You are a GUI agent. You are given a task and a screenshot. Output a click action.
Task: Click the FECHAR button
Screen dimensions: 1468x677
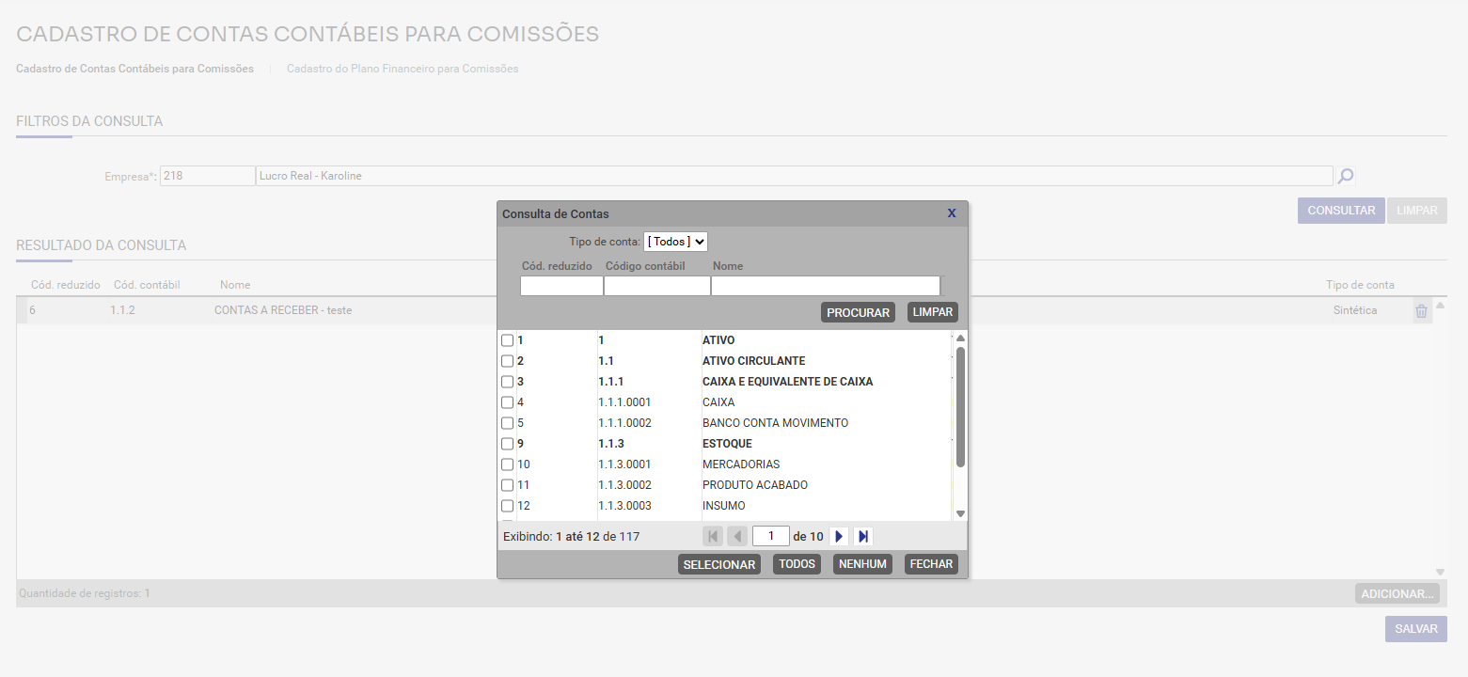[x=932, y=564]
